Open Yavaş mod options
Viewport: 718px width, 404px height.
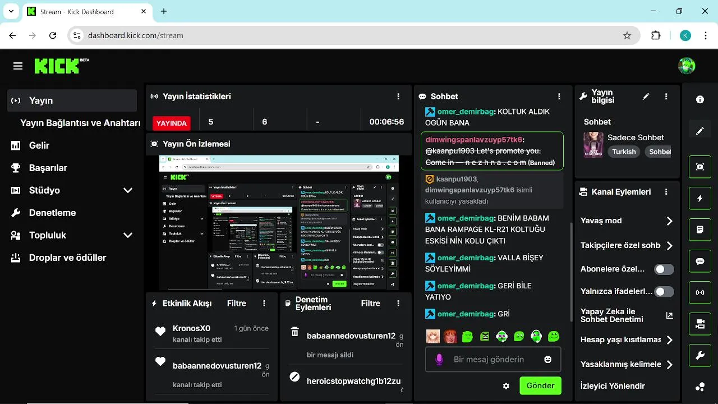tap(627, 221)
